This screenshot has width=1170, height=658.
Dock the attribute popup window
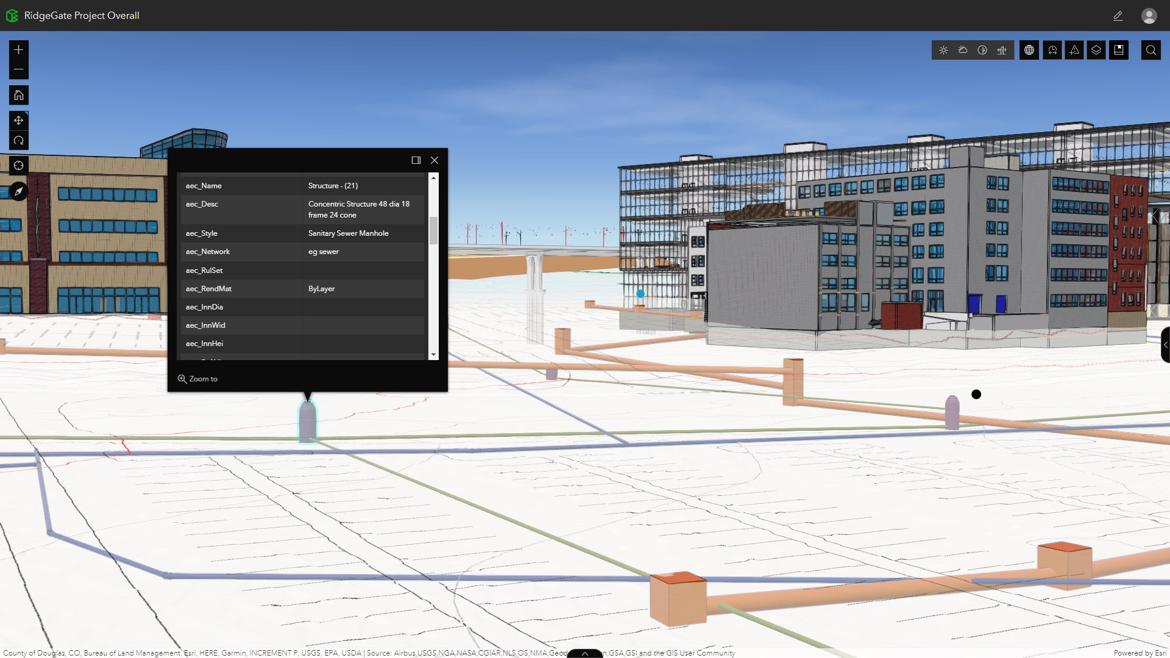tap(416, 160)
